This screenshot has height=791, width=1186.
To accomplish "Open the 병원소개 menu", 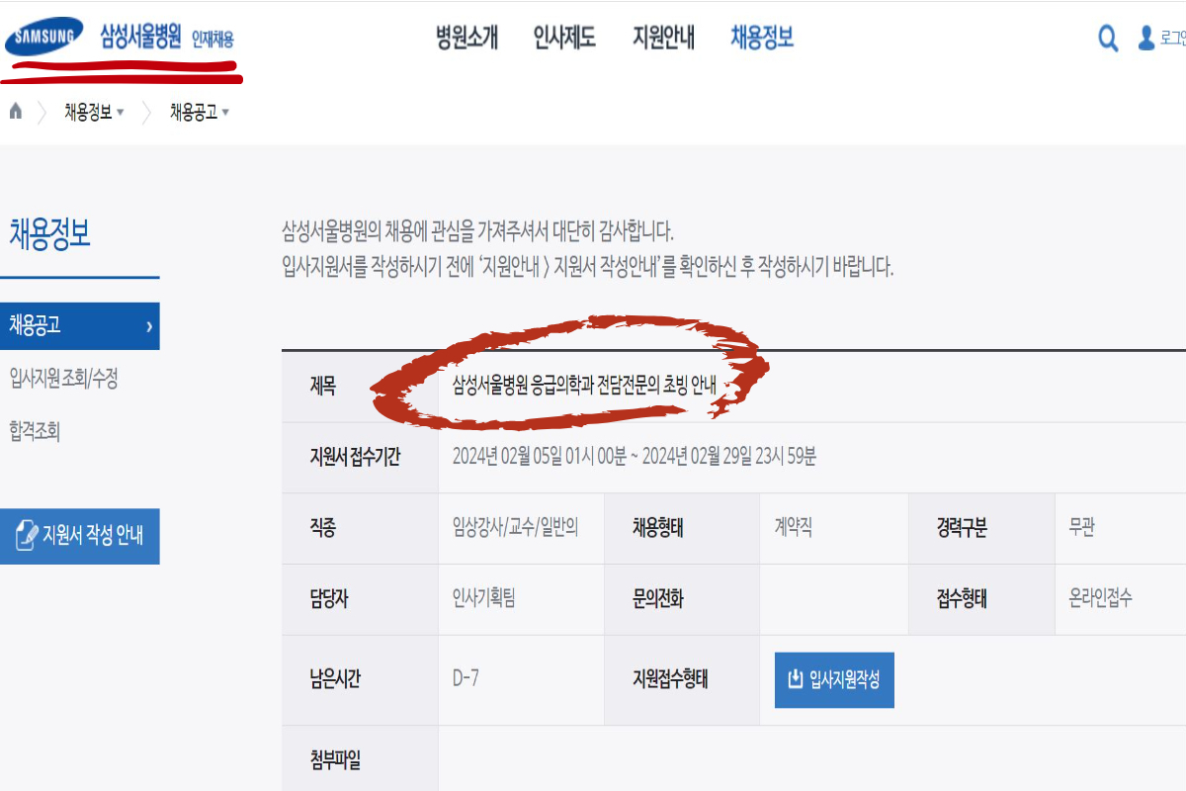I will [466, 39].
